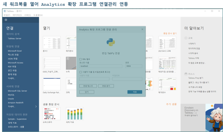223x132 pixels.
Task: Click the Tableau logo icon in the sidebar header
Action: [6, 20]
